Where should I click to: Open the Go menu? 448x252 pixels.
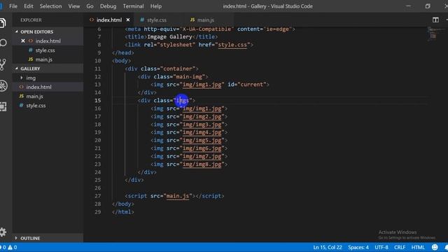click(x=90, y=6)
